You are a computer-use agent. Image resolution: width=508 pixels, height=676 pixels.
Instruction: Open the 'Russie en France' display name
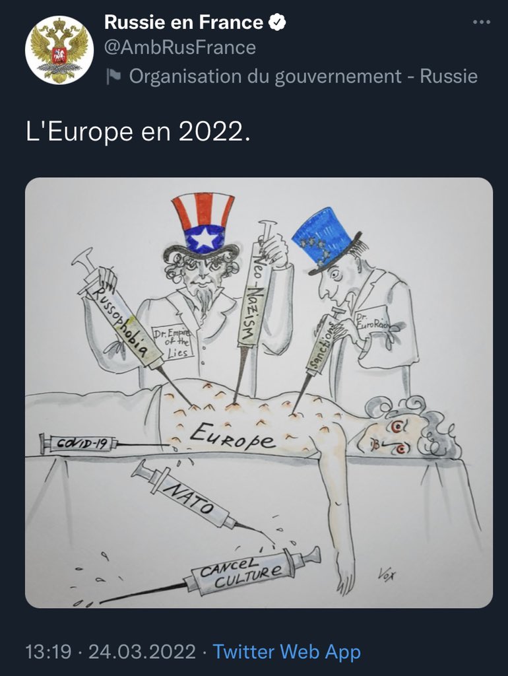[x=183, y=22]
